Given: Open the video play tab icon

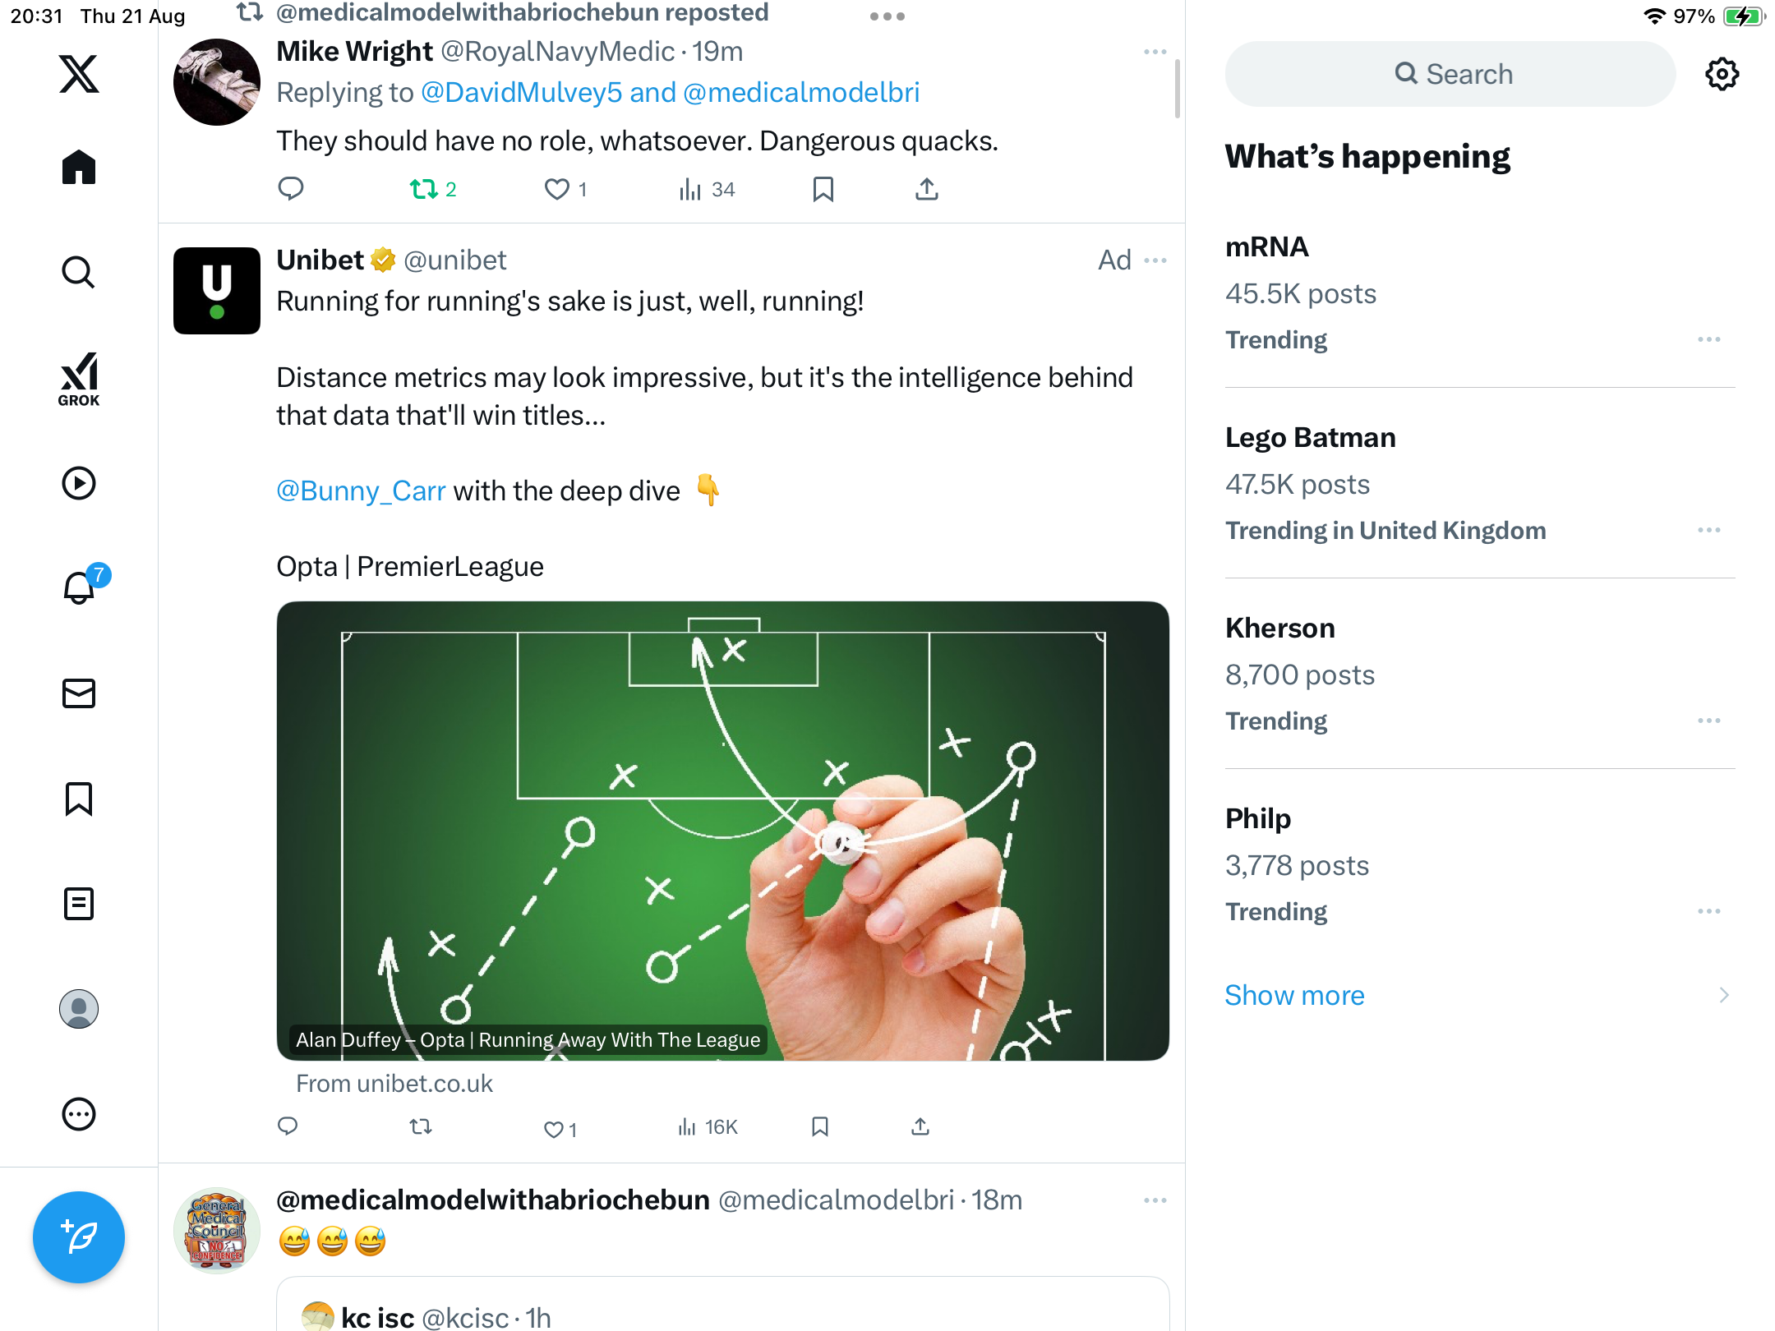Looking at the screenshot, I should [x=79, y=483].
